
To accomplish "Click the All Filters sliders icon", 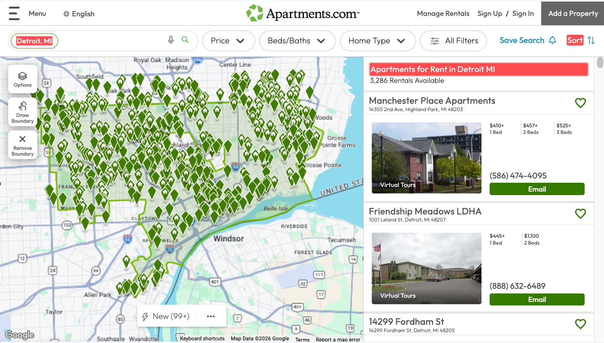I will point(435,41).
